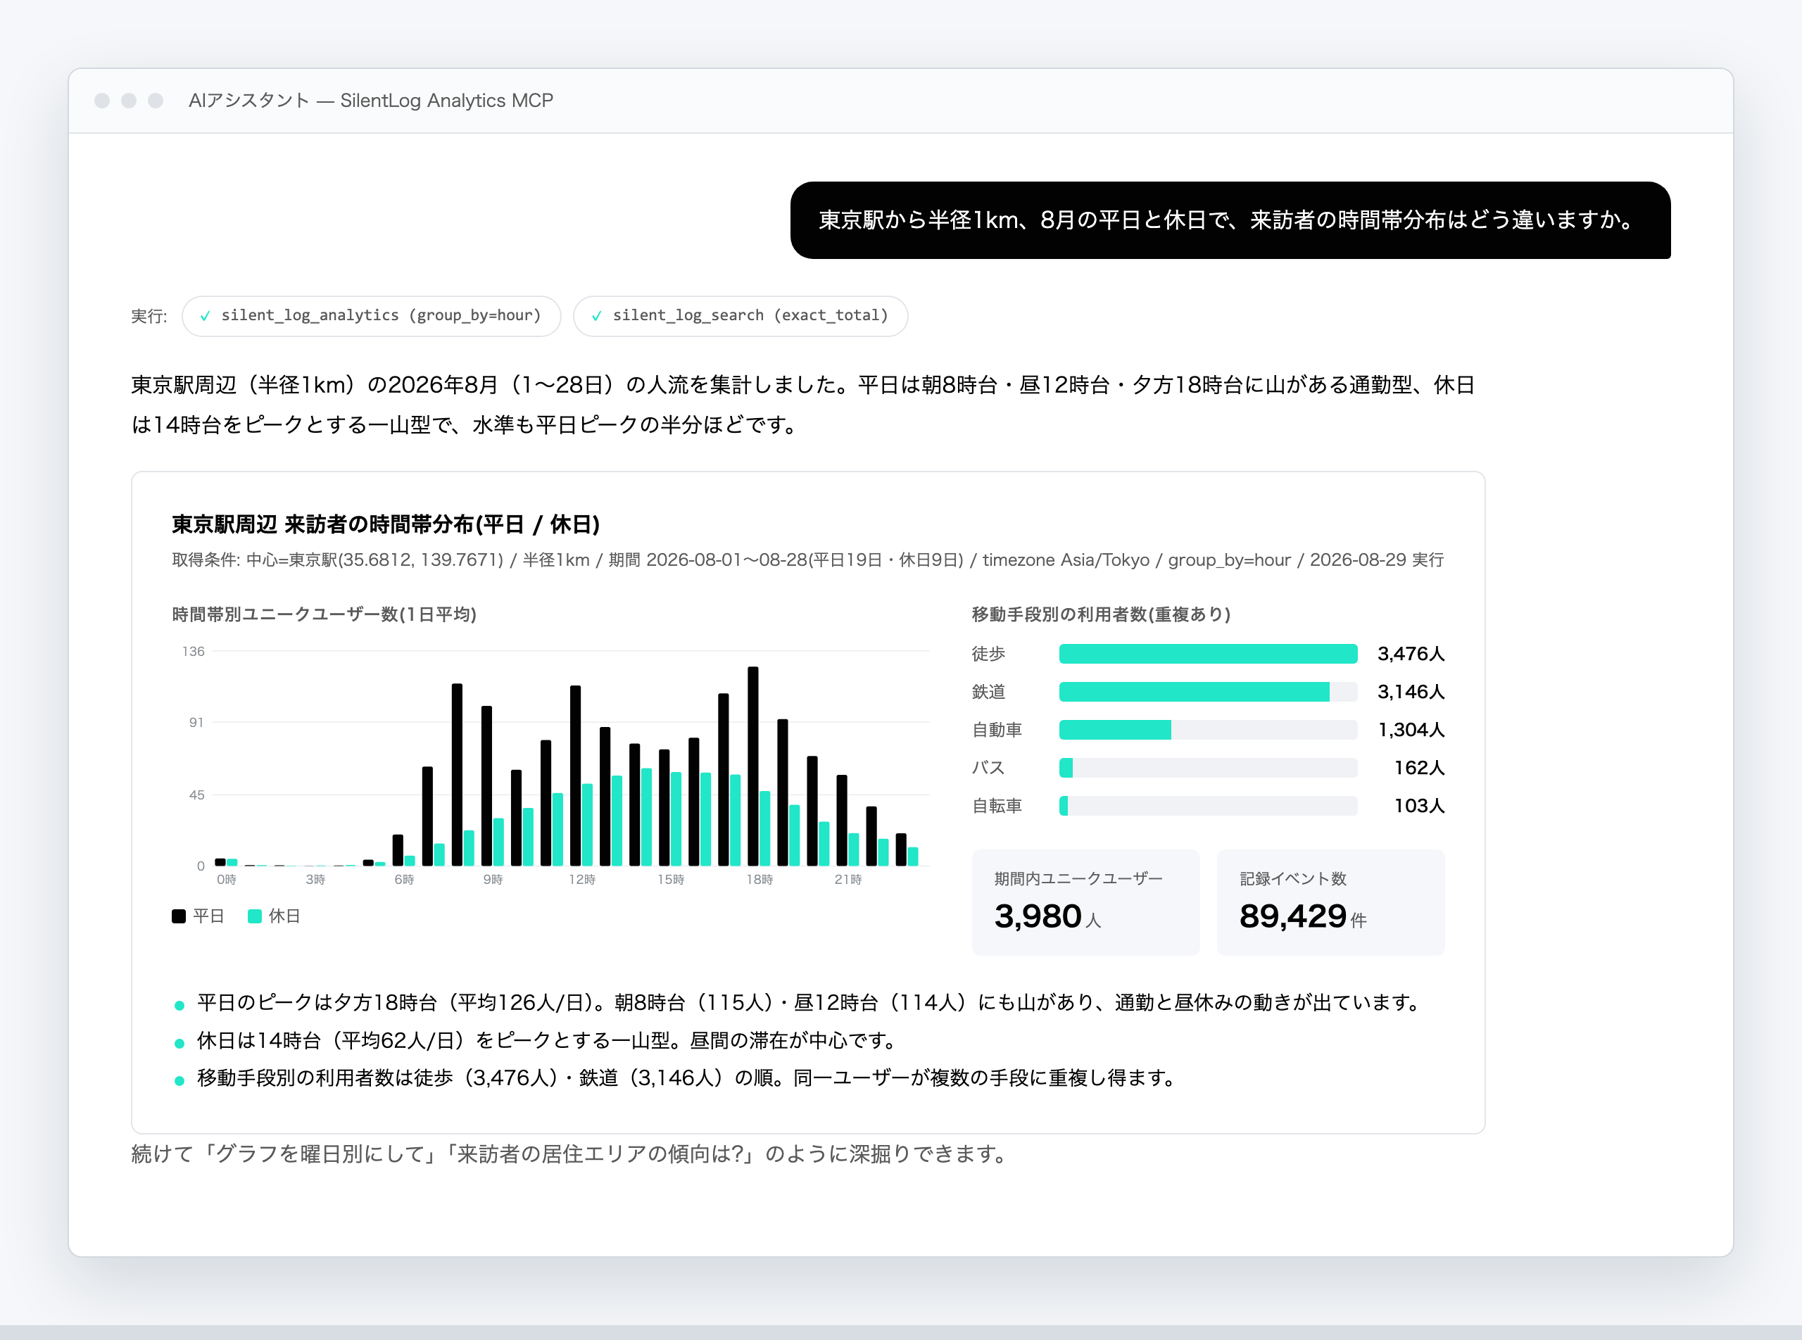Click the black 平日 legend swatch

tap(179, 916)
